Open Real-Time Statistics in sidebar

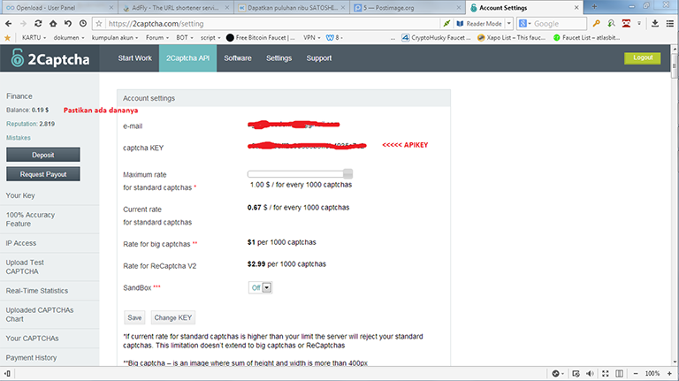click(37, 291)
